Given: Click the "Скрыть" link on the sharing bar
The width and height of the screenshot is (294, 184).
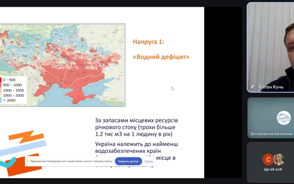Looking at the screenshot, I should (x=148, y=161).
